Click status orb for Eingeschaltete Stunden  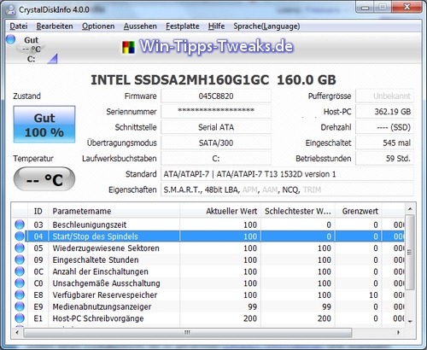click(20, 260)
